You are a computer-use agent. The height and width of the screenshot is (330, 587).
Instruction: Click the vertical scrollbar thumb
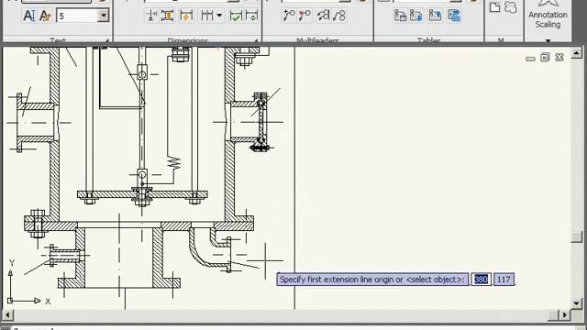[577, 237]
